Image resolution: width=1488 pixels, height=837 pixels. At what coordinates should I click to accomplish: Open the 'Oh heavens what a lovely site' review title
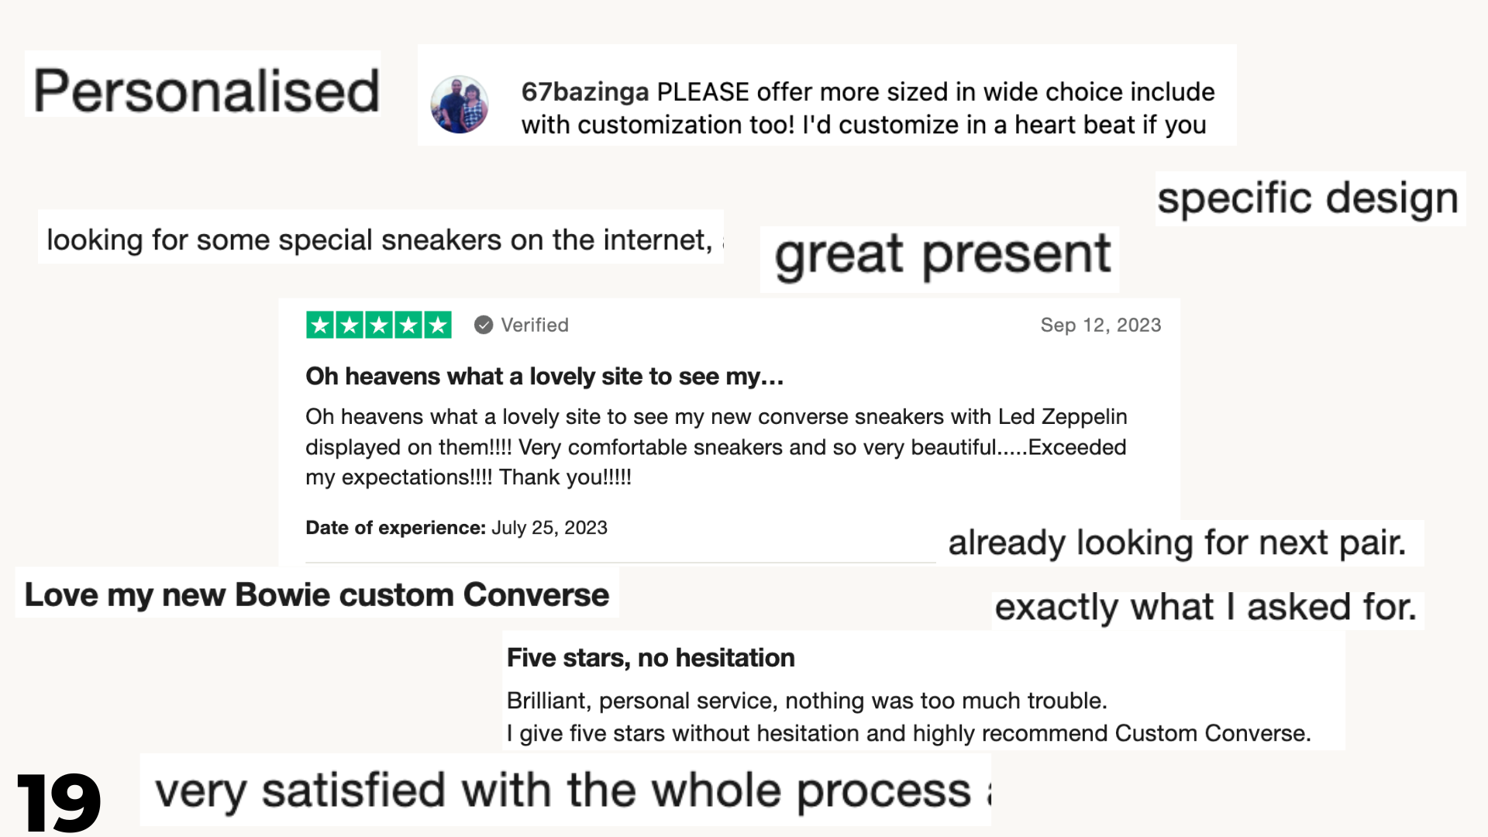[x=544, y=377]
